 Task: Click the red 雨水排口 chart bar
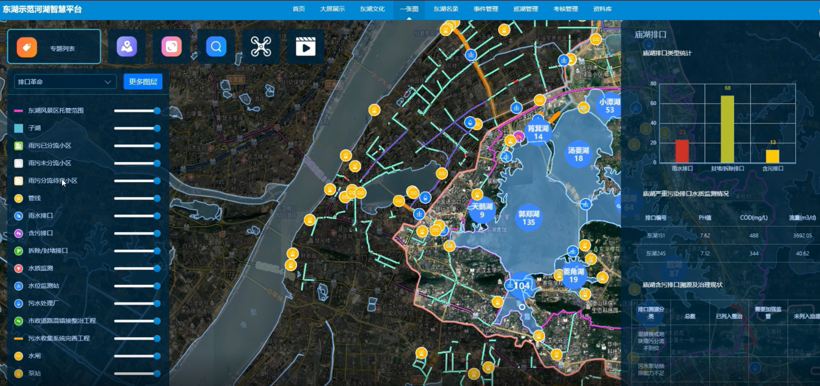pyautogui.click(x=682, y=151)
